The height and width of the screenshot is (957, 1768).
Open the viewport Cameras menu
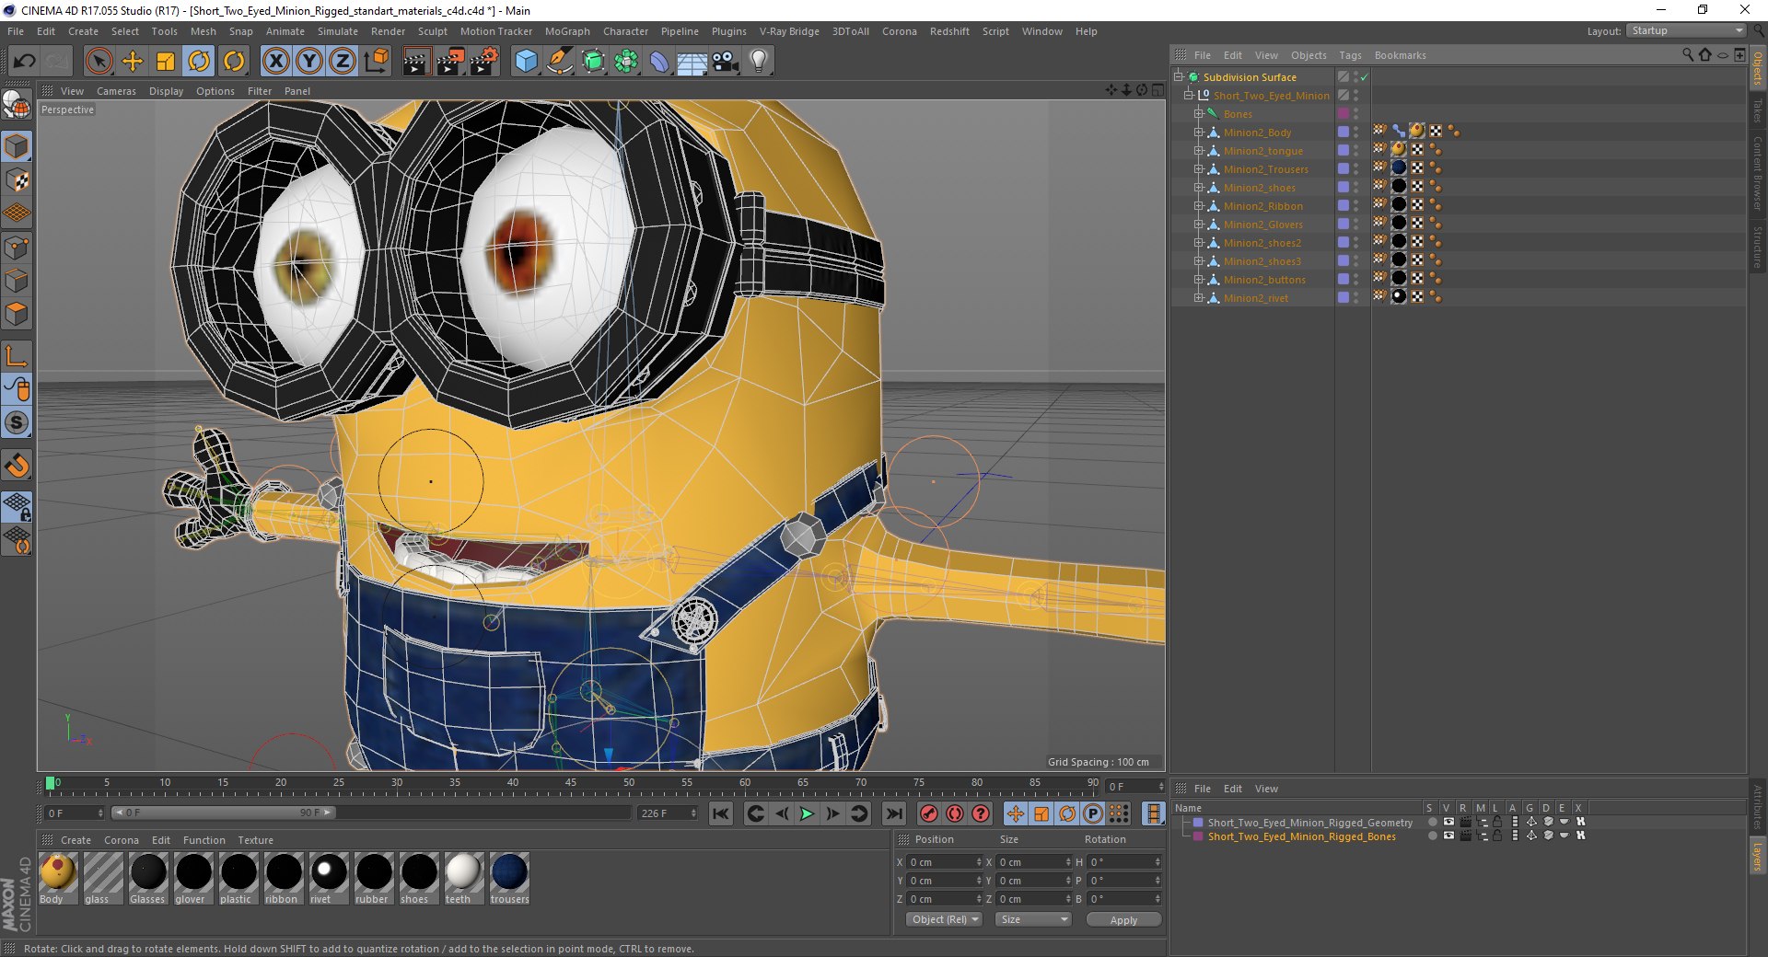pos(116,91)
